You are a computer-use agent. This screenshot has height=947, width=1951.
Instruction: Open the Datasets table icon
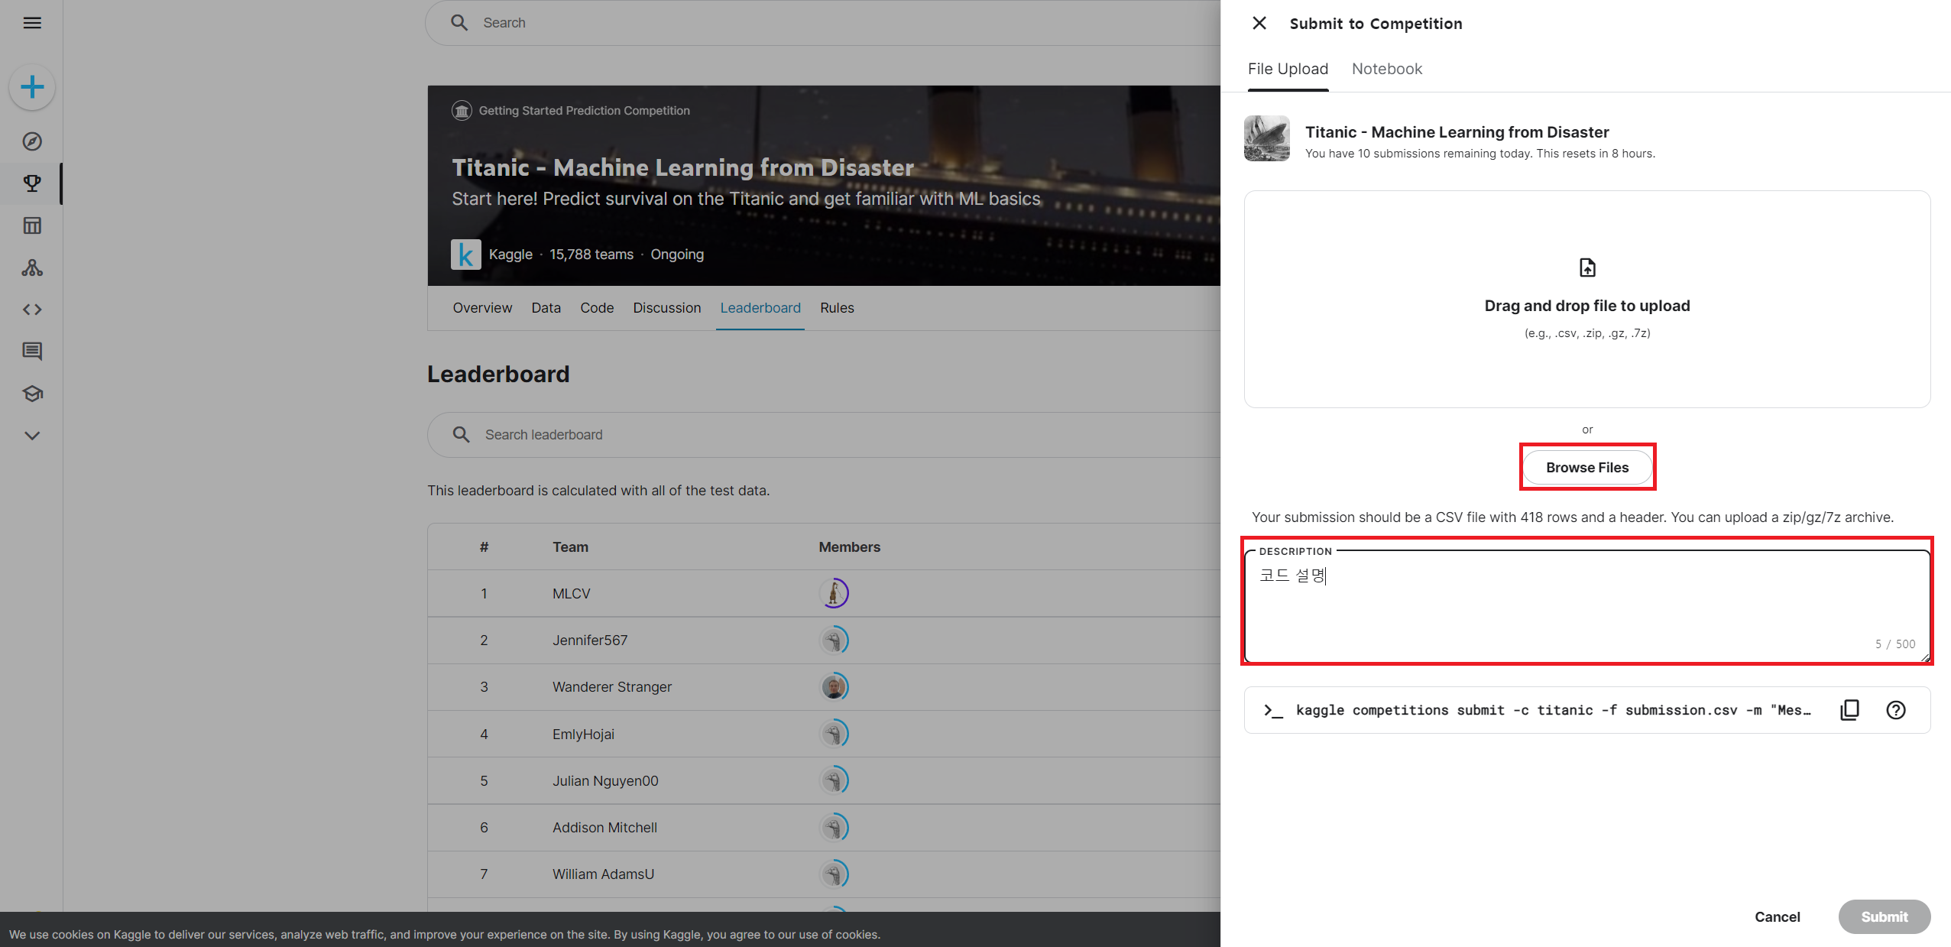(x=32, y=225)
